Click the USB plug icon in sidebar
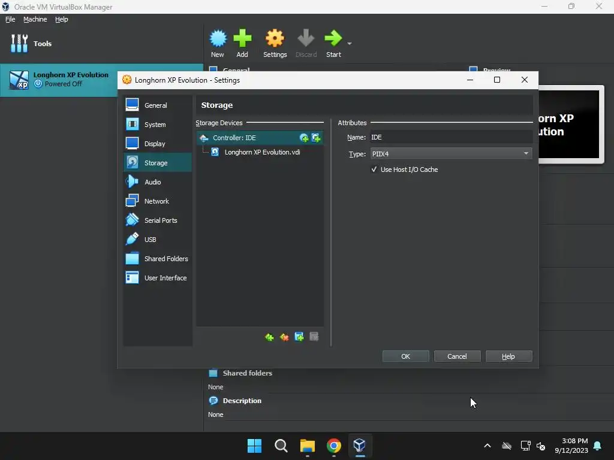 coord(133,238)
